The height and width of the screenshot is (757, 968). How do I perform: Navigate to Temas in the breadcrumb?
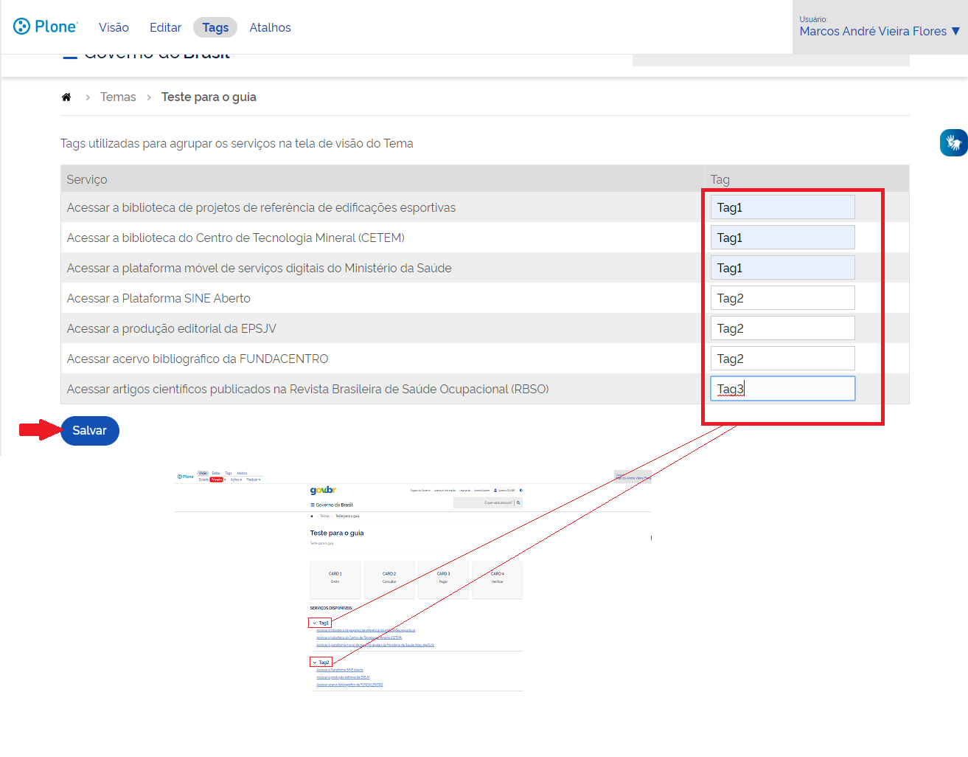click(x=118, y=97)
